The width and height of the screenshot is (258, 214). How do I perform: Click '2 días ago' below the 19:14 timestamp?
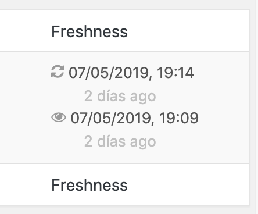pos(120,96)
